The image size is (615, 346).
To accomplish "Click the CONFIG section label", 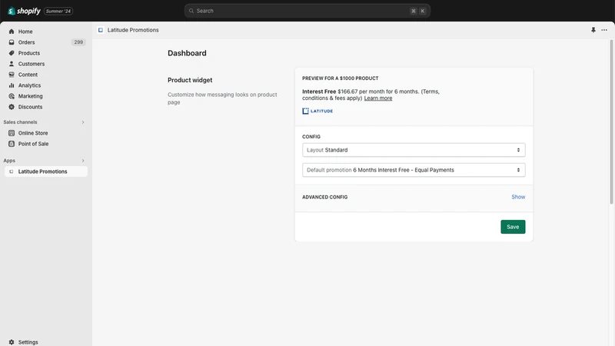I will [x=311, y=137].
